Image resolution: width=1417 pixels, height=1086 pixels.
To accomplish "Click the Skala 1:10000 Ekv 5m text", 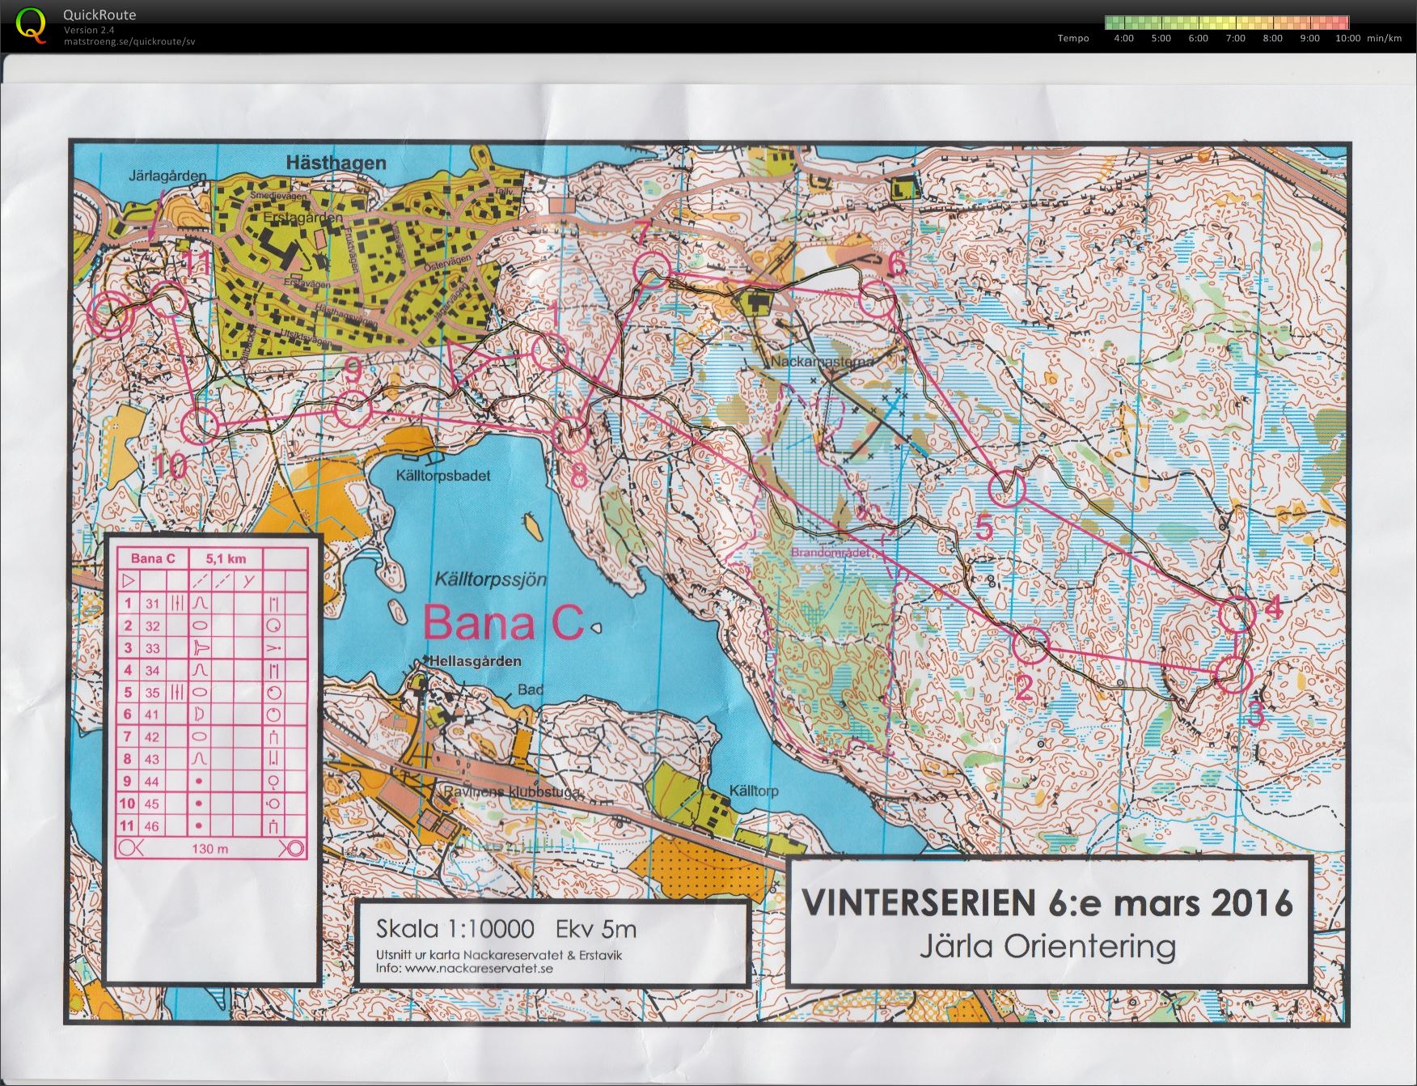I will (506, 928).
